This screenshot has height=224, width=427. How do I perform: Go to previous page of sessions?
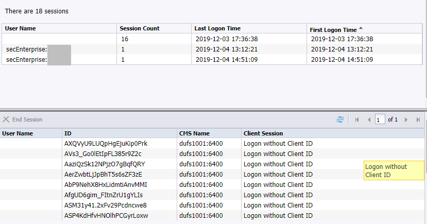coord(369,120)
